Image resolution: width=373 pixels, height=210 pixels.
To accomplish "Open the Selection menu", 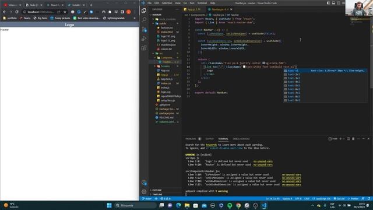I will (x=167, y=3).
